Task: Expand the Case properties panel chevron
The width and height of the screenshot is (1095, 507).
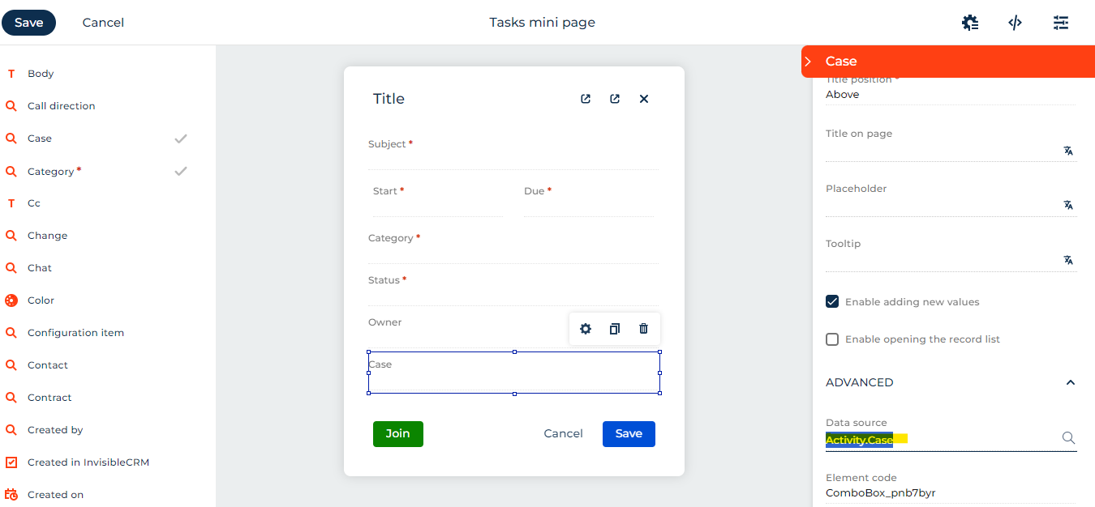Action: click(808, 61)
